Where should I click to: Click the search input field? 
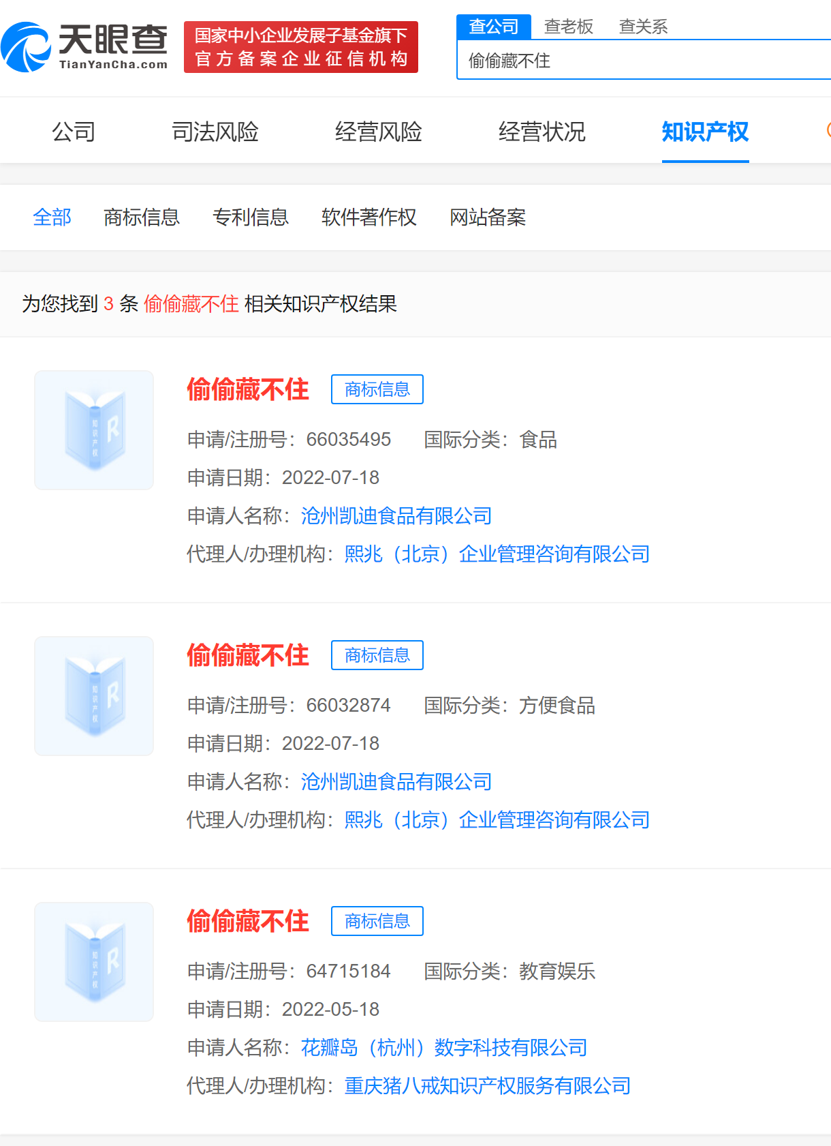pyautogui.click(x=640, y=61)
